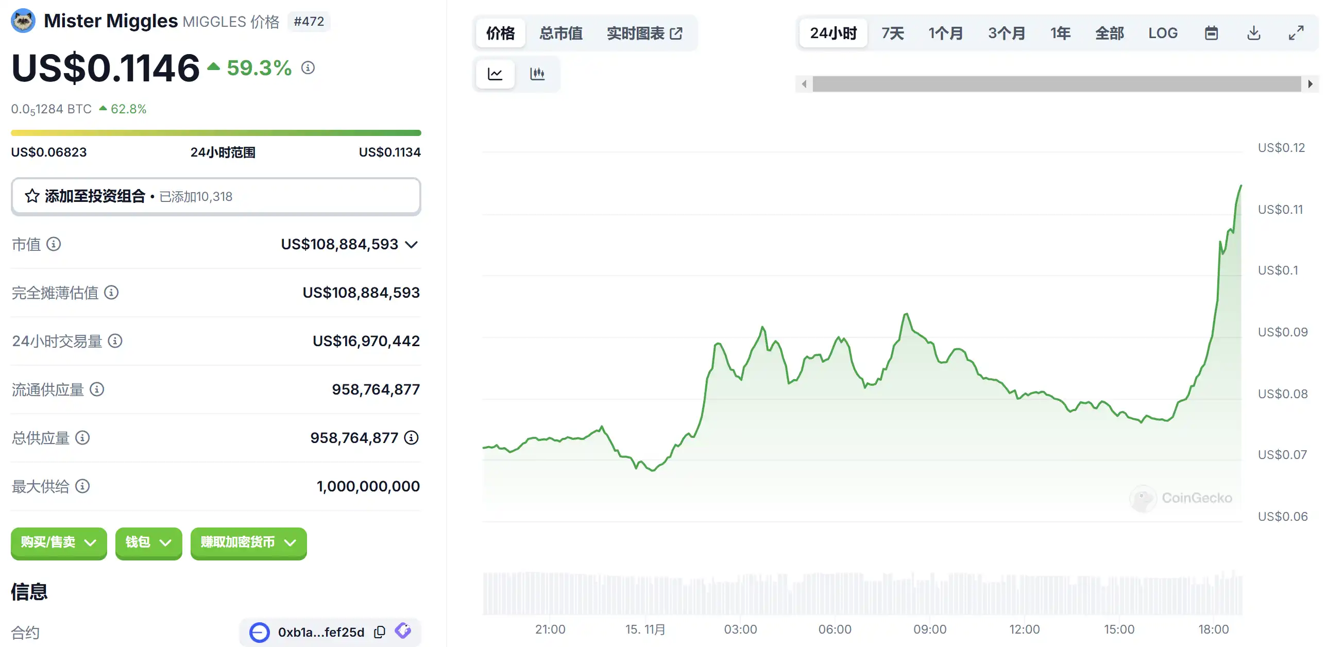Click info icon next to 59.3% change
Image resolution: width=1327 pixels, height=647 pixels.
click(308, 67)
